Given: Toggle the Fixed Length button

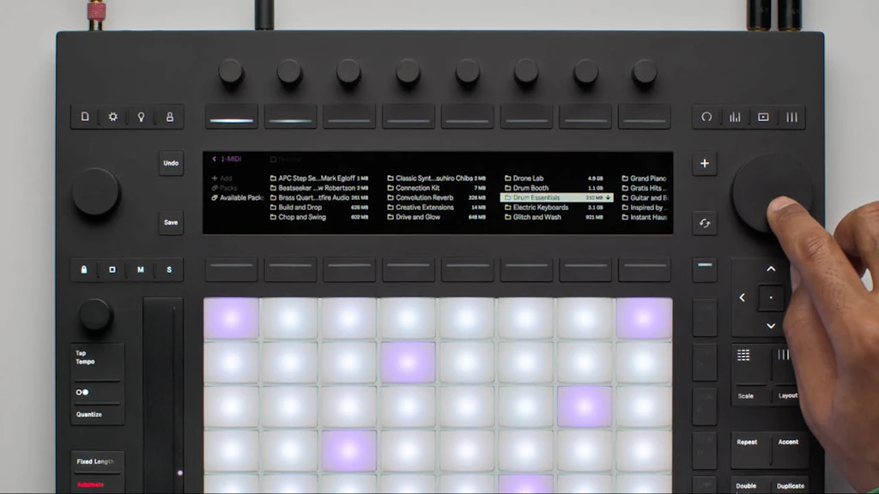Looking at the screenshot, I should tap(96, 461).
